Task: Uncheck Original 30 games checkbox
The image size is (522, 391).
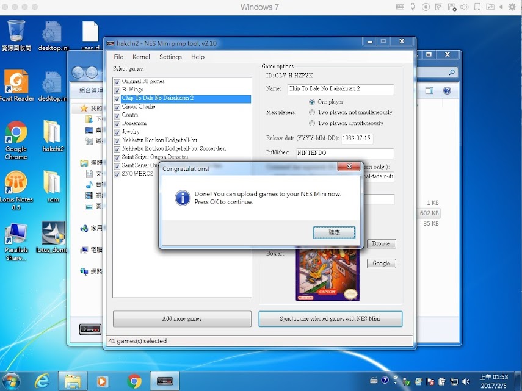Action: click(117, 82)
